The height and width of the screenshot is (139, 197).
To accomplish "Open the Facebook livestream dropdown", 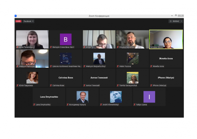I will point(28,21).
